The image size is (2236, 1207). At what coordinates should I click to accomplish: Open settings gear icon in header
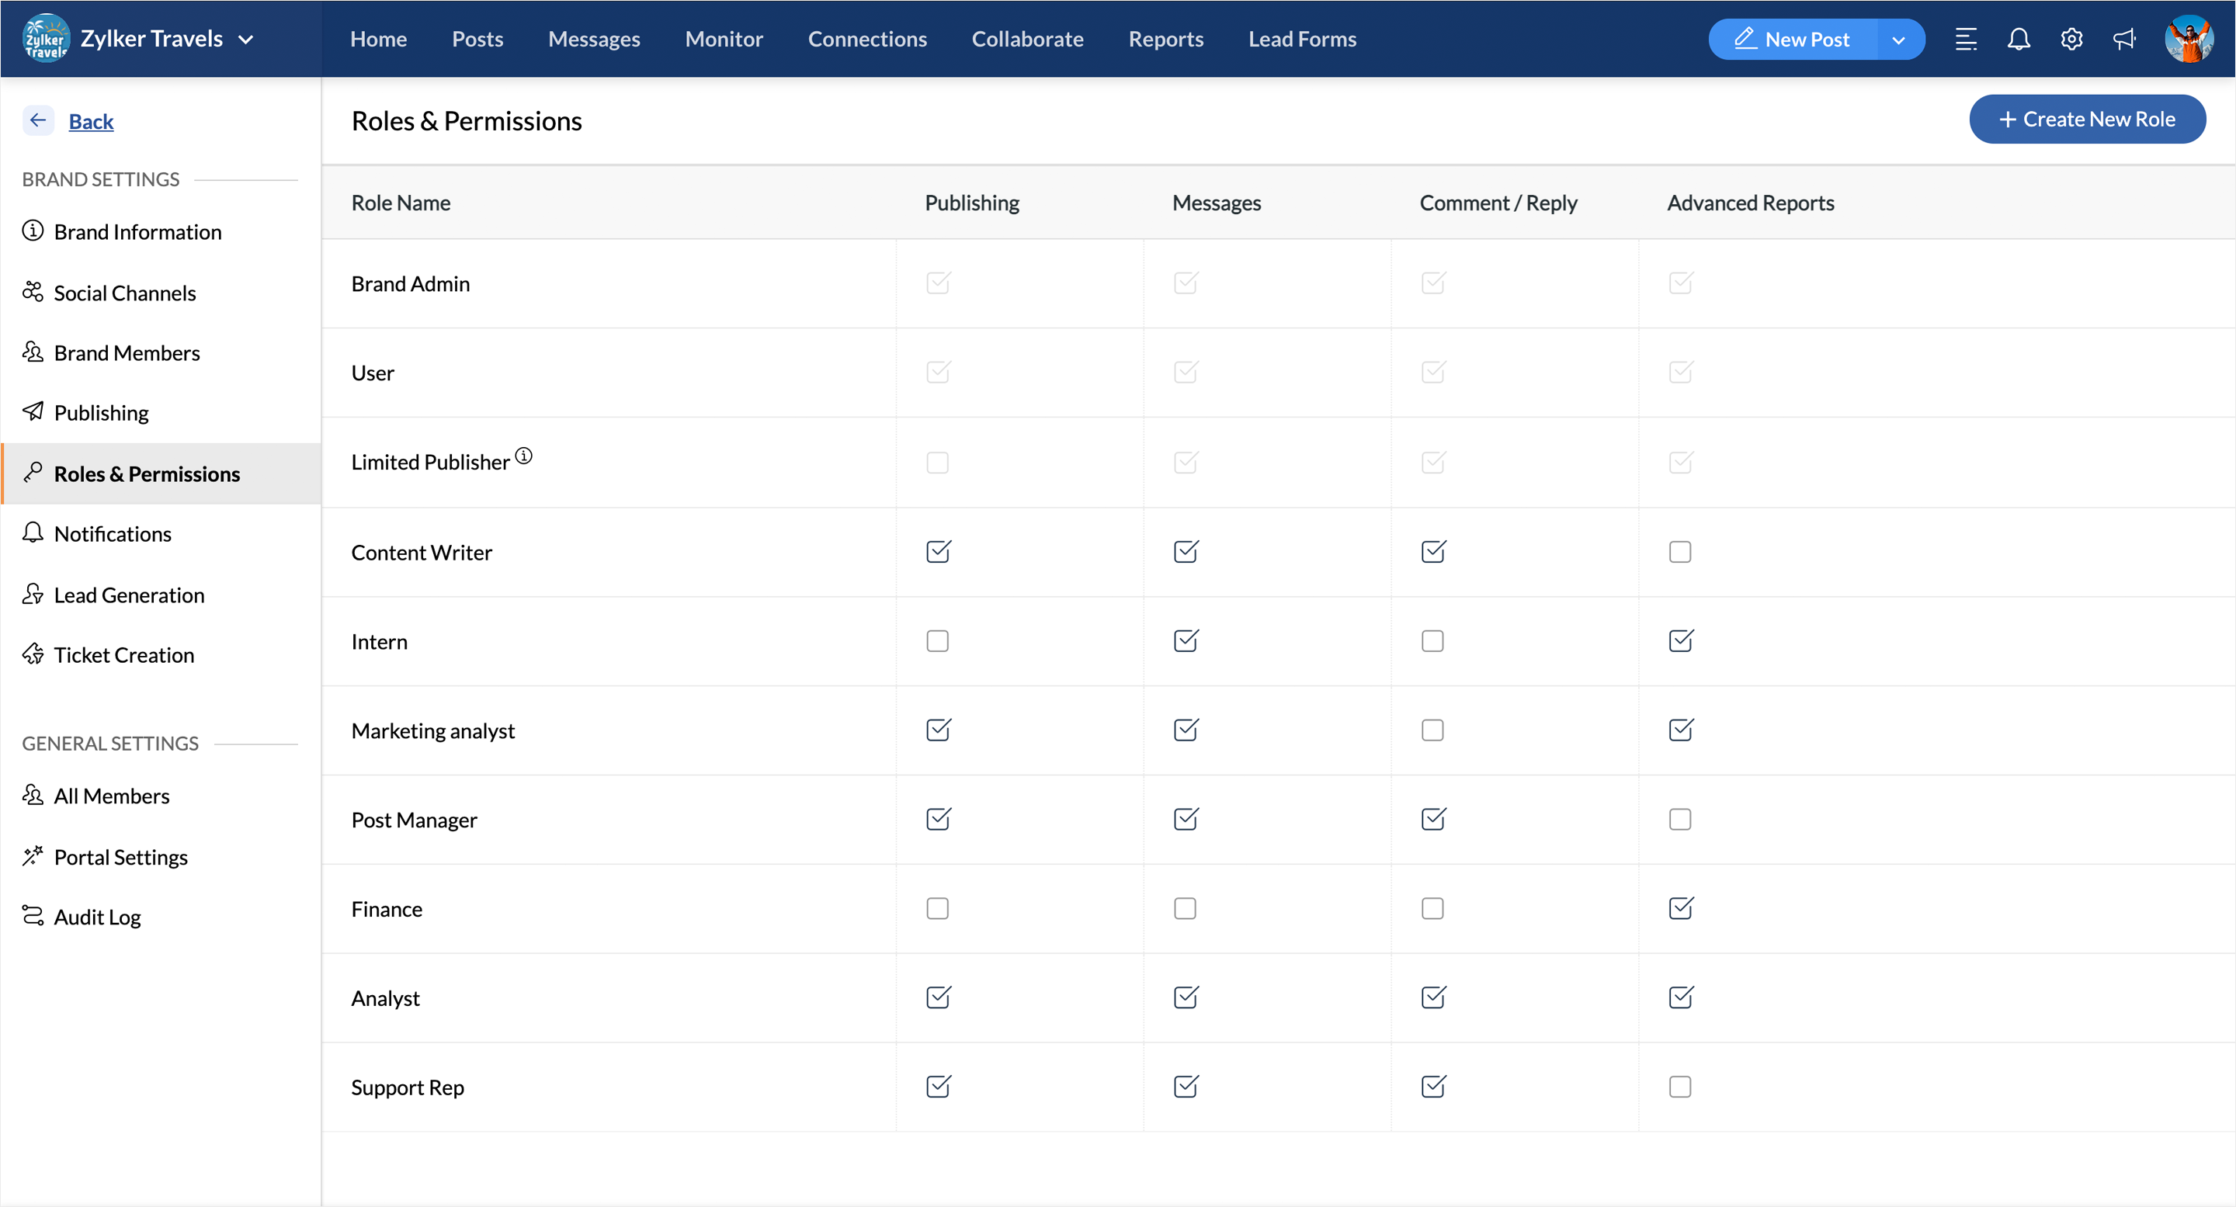[2071, 39]
